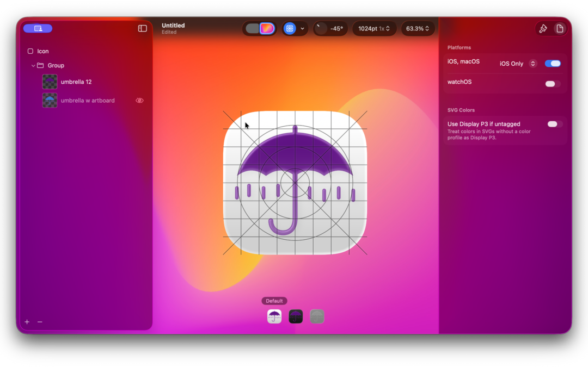Switch to the plain gray background option
588x367 pixels.
coord(253,28)
